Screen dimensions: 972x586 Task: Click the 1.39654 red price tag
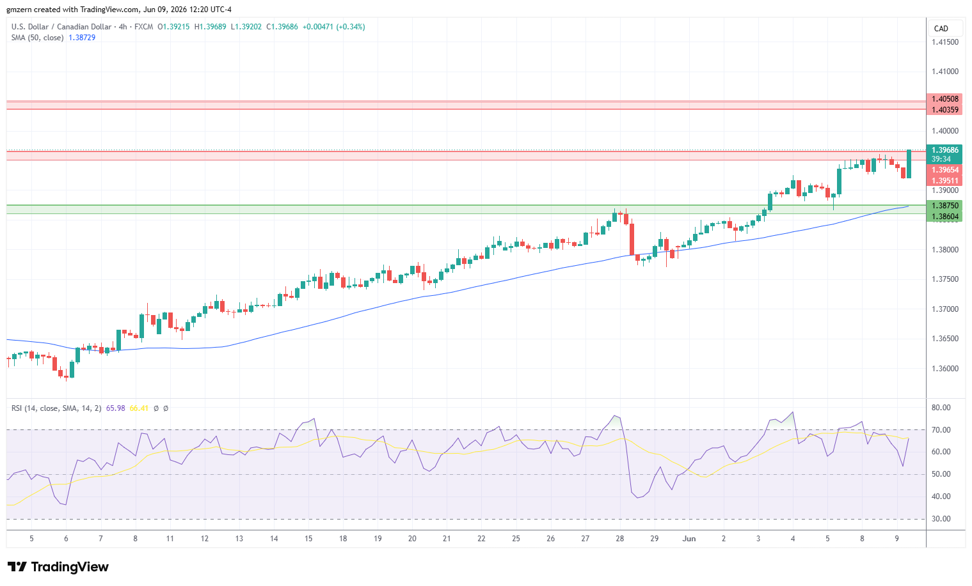coord(945,170)
